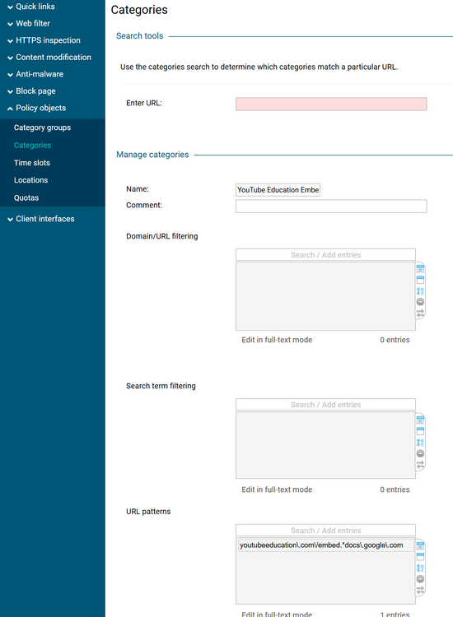Click the pink Enter URL field
453x617 pixels.
331,104
